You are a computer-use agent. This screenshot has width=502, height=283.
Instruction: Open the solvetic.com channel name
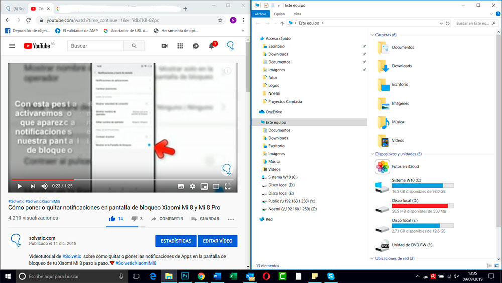click(42, 238)
